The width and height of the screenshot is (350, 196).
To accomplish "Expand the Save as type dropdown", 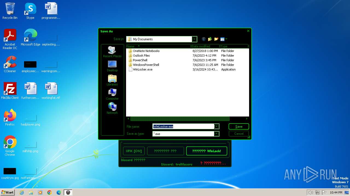I will click(x=217, y=134).
